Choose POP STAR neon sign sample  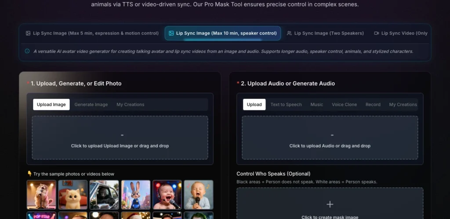coord(41,215)
